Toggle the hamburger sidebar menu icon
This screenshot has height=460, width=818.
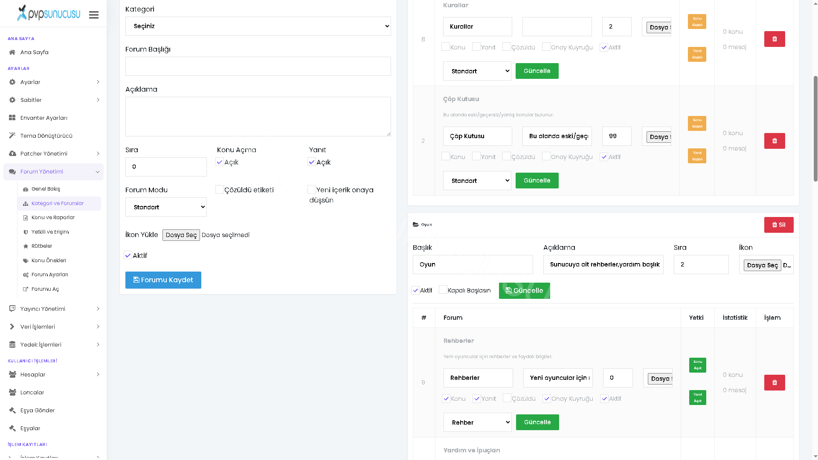tap(94, 15)
